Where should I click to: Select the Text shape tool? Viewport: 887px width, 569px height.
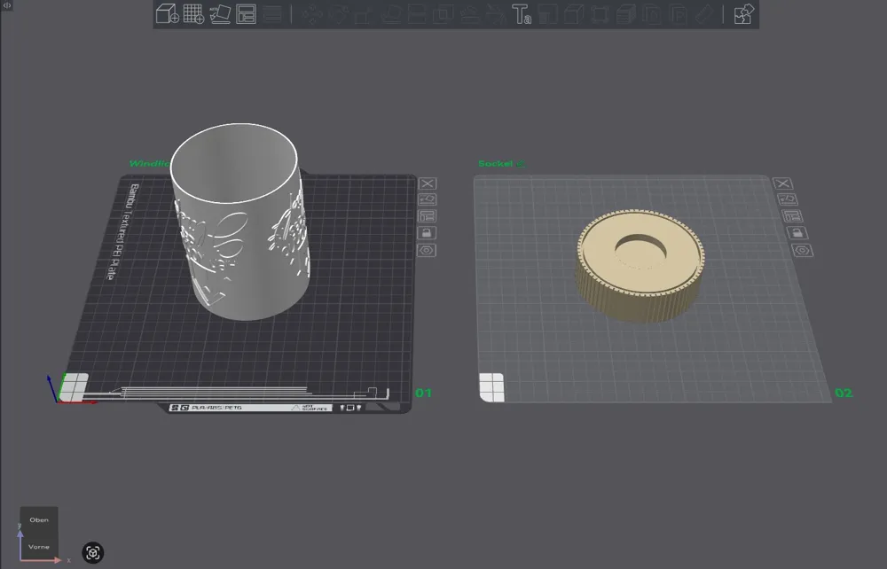(x=522, y=13)
